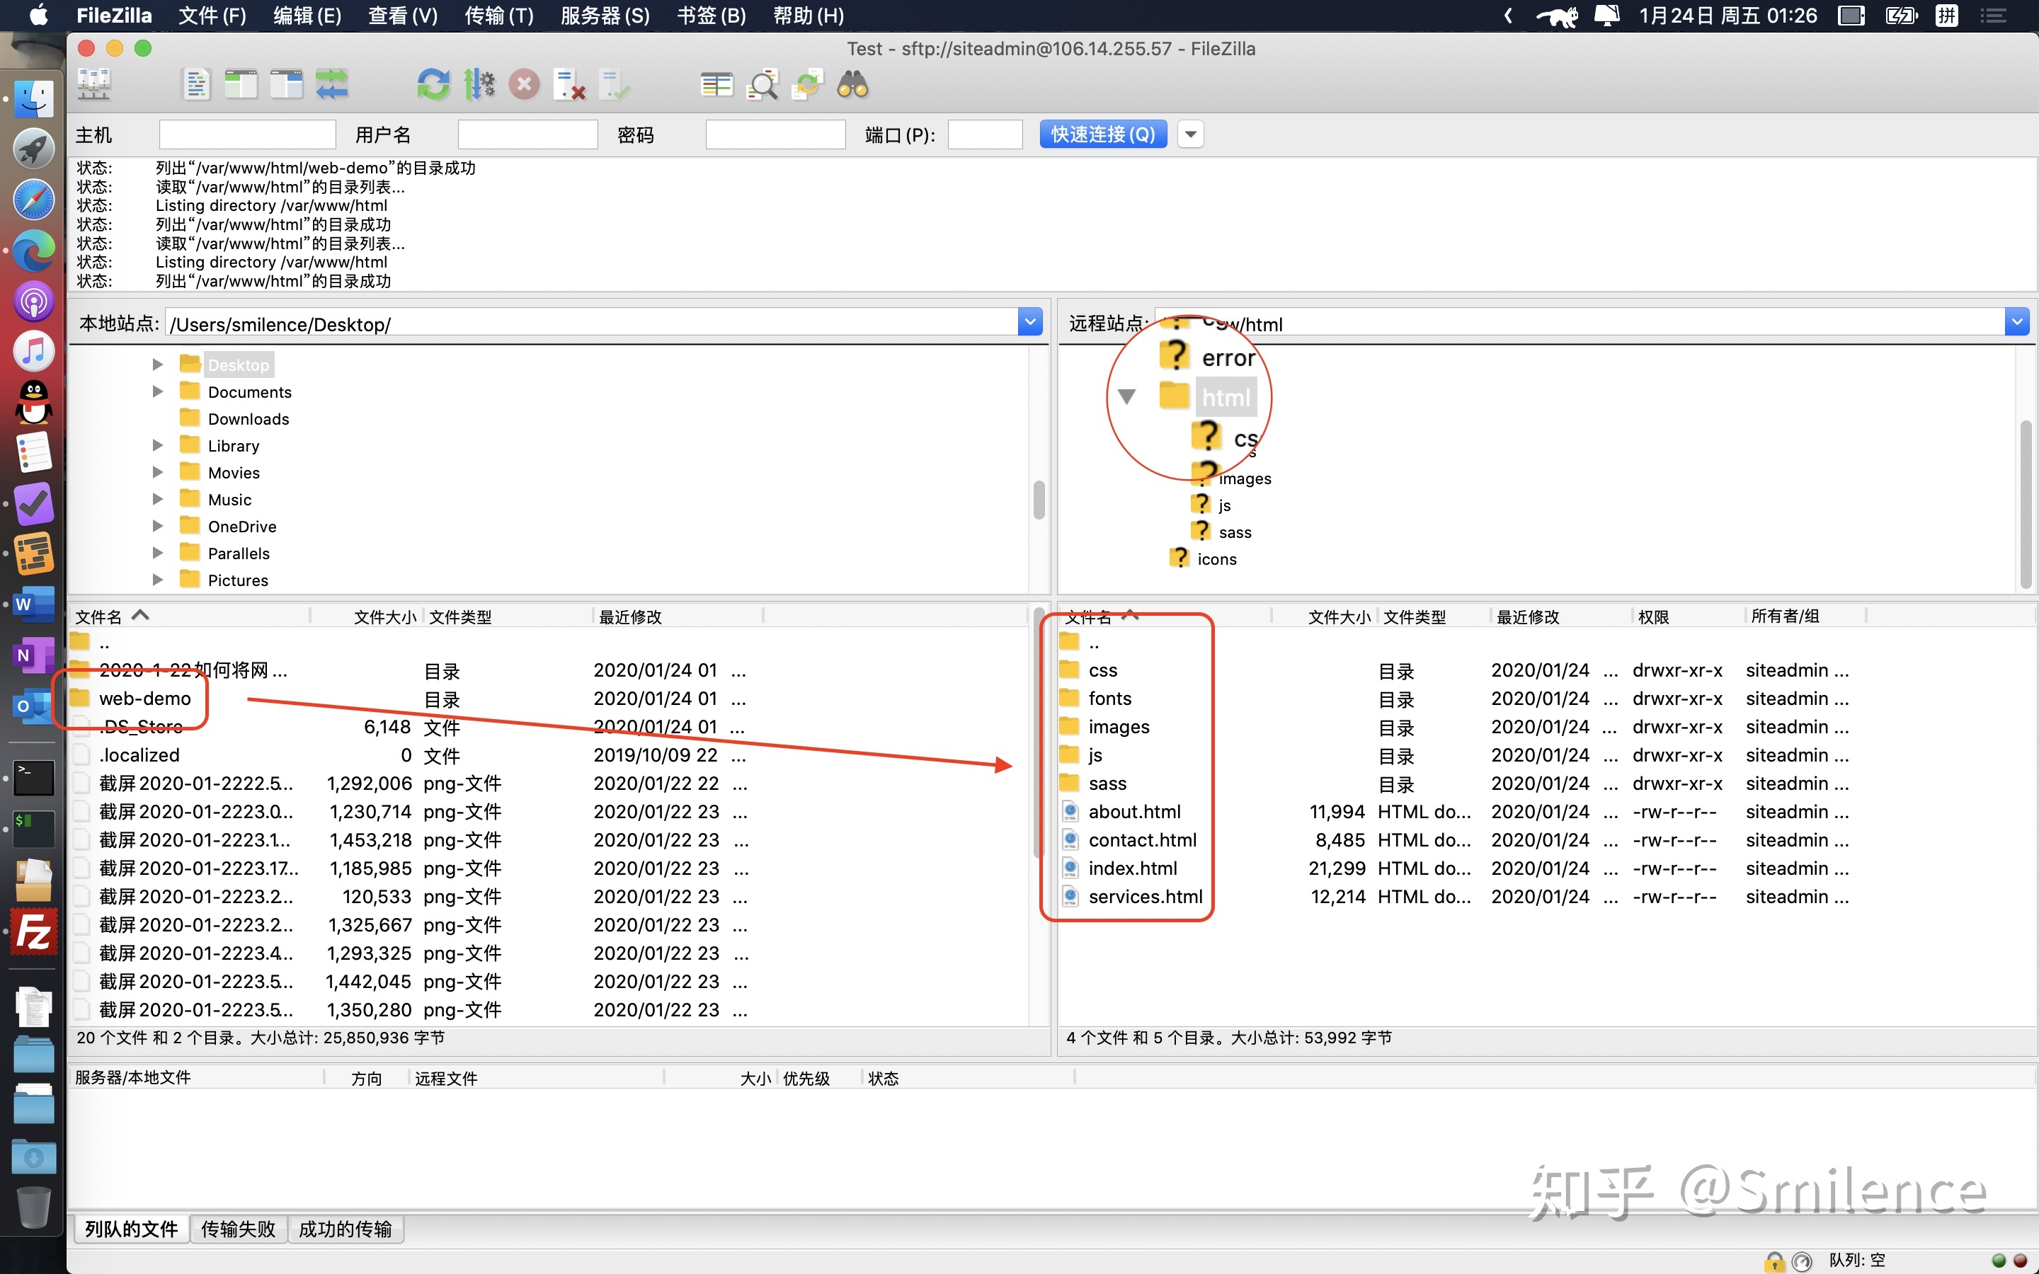Search for files with the binoculars icon
The width and height of the screenshot is (2039, 1274).
click(851, 84)
